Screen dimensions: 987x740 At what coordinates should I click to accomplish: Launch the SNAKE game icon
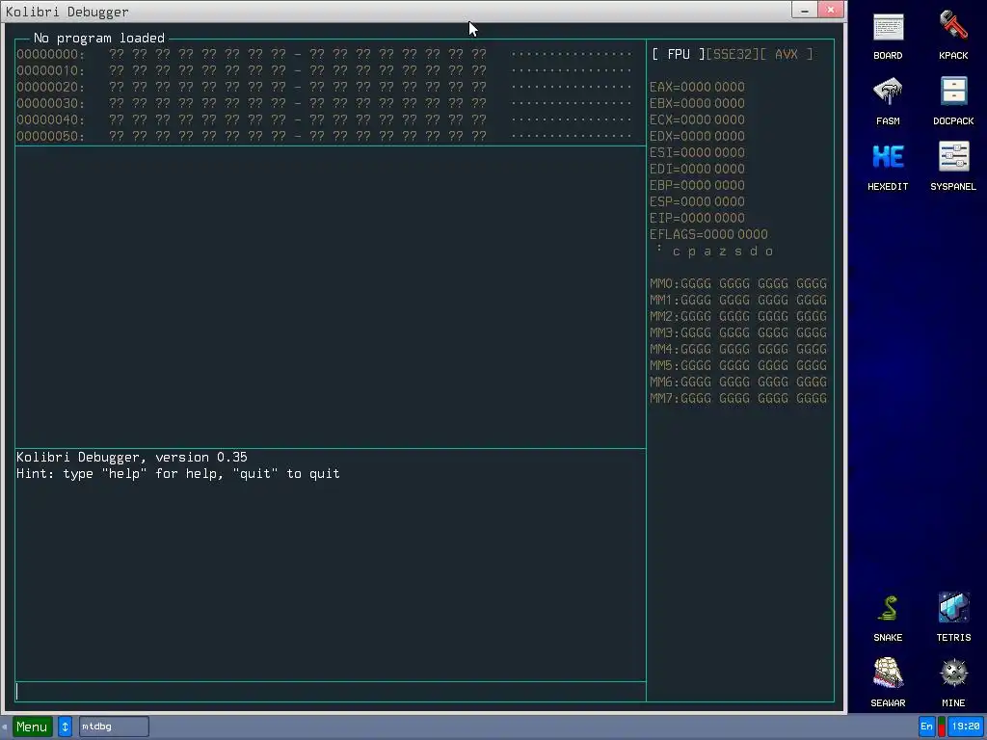tap(888, 618)
